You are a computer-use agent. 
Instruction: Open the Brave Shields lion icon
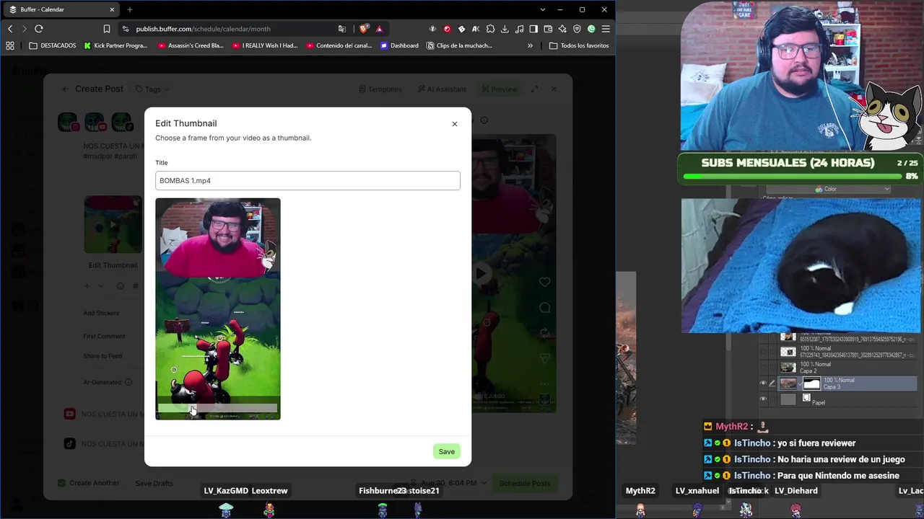tap(363, 29)
